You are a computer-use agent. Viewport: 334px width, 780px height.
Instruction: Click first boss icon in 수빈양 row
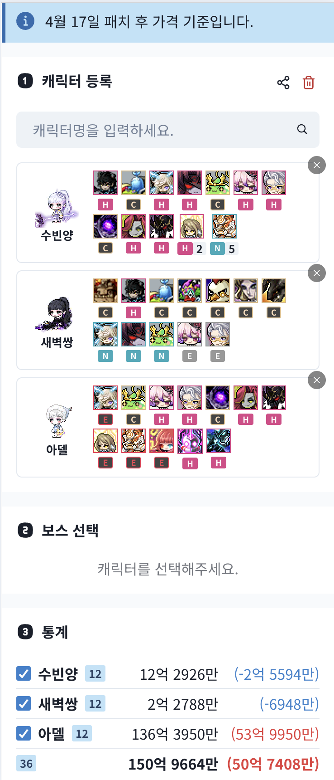(x=105, y=183)
